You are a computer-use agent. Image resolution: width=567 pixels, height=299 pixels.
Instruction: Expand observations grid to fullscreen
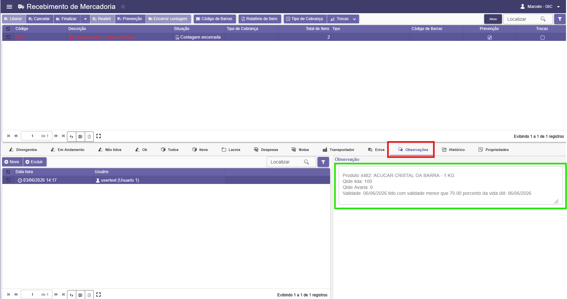98,294
